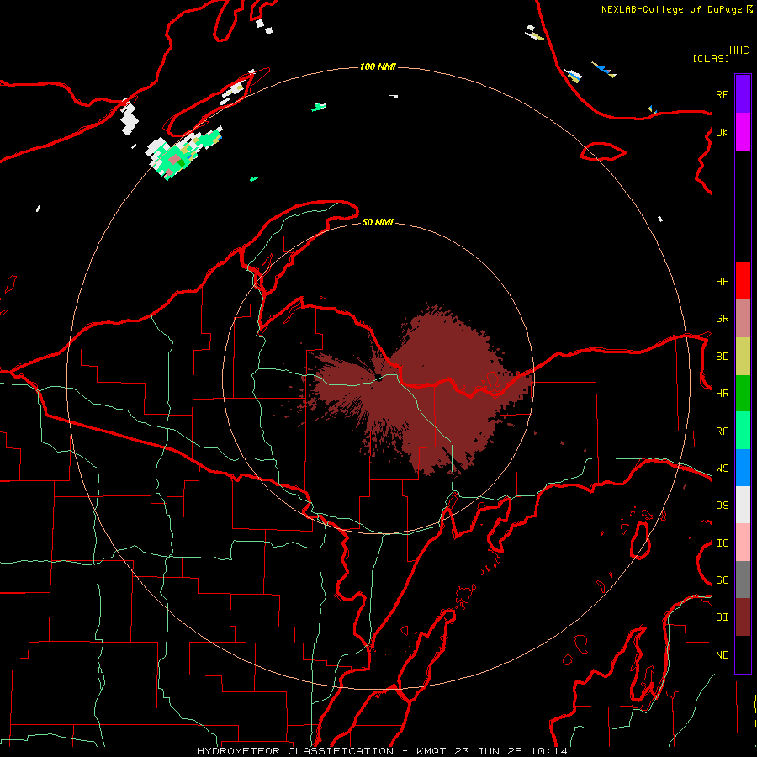The image size is (757, 757).
Task: Click the "23 JUN 25 10:14" timestamp
Action: pos(511,751)
